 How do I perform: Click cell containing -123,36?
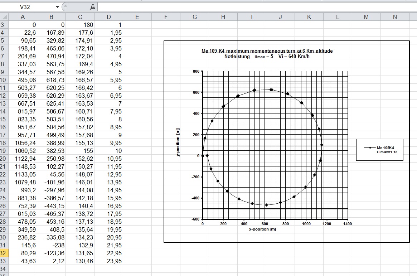point(51,253)
